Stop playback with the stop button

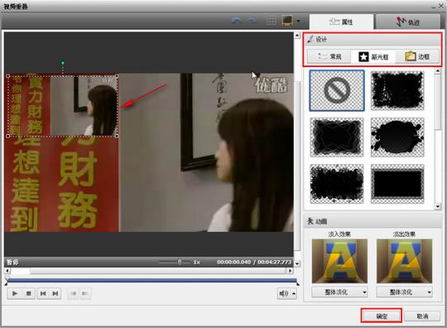click(x=28, y=293)
